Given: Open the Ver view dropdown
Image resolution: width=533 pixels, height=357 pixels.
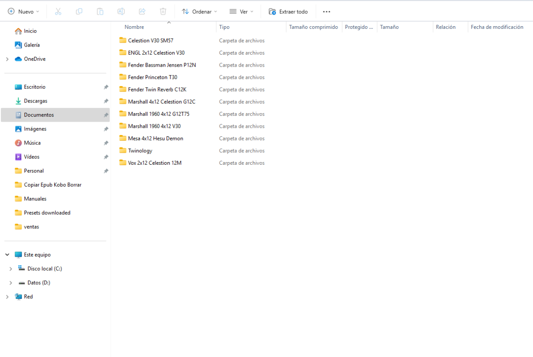Looking at the screenshot, I should coord(241,12).
